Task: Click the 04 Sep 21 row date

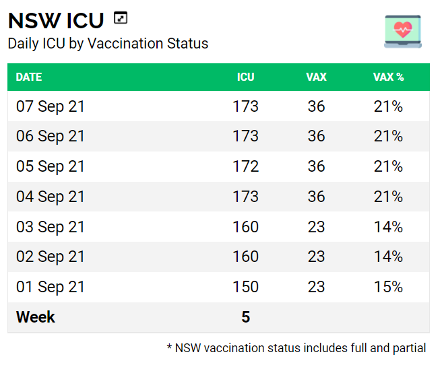Action: coord(51,197)
